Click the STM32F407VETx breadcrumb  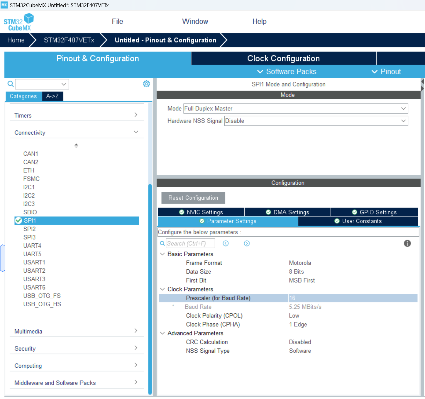pos(69,40)
